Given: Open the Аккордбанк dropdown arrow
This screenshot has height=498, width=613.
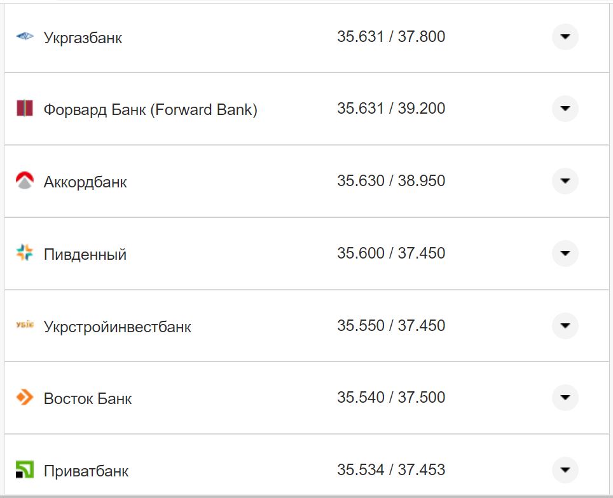Looking at the screenshot, I should pyautogui.click(x=565, y=181).
